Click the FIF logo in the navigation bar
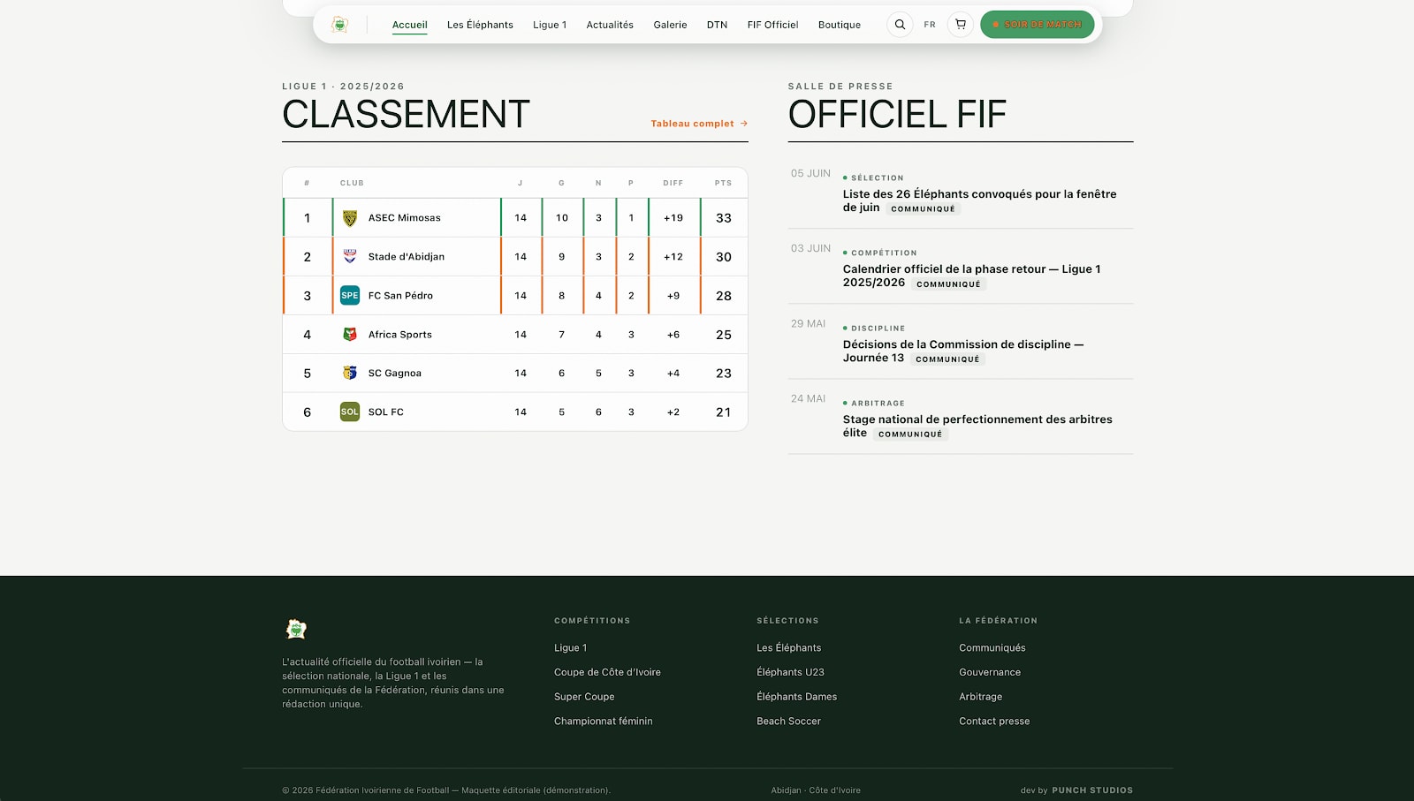 point(339,25)
